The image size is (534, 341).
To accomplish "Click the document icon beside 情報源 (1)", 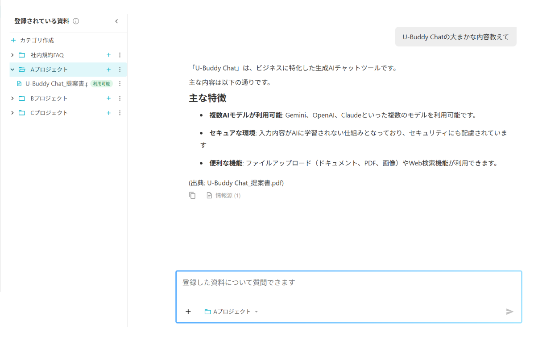I will (x=209, y=195).
